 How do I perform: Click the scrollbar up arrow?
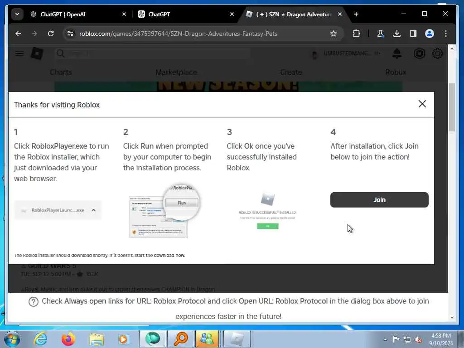pos(452,48)
